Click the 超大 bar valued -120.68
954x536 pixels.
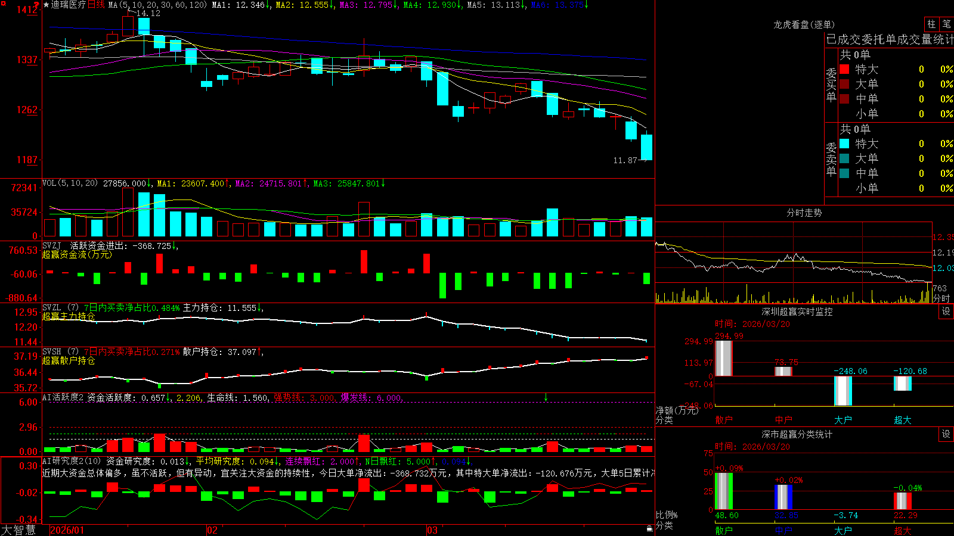(903, 384)
